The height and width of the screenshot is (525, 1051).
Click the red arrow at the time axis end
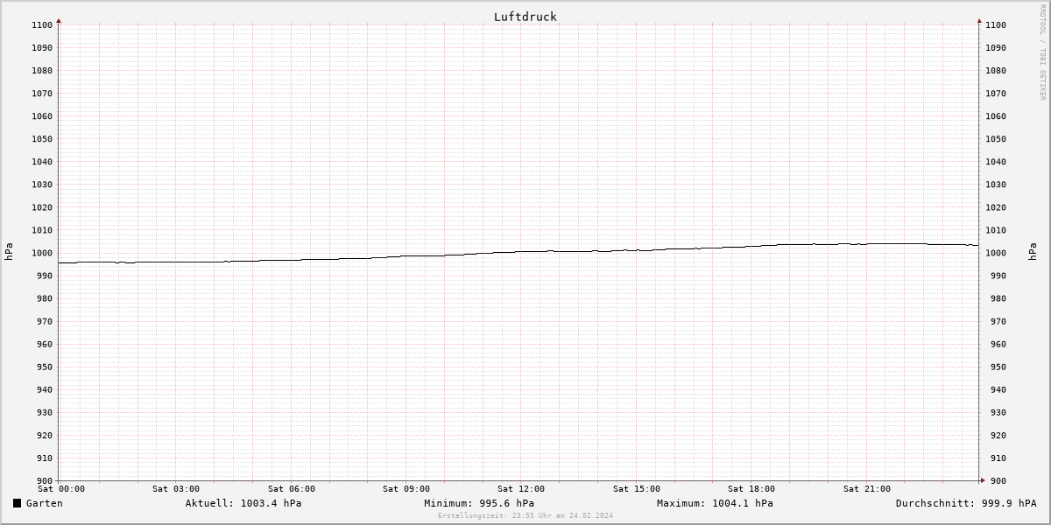click(x=982, y=479)
